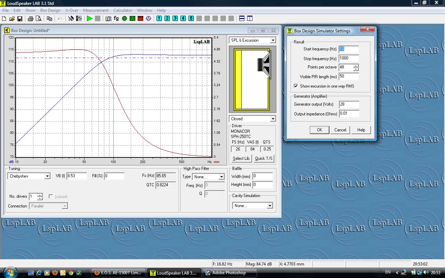445x278 pixels.
Task: Select memory slot 3 toolbar icon
Action: (175, 18)
